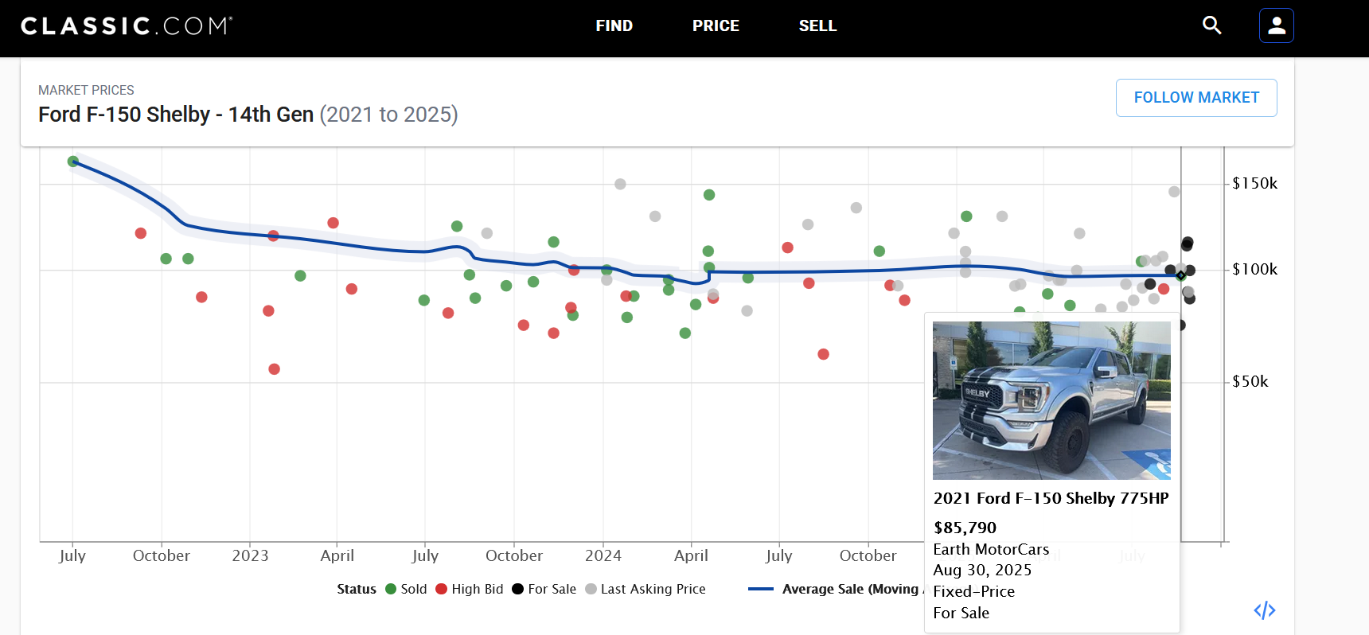Viewport: 1369px width, 635px height.
Task: Select the $85,790 price in tooltip
Action: pyautogui.click(x=965, y=528)
